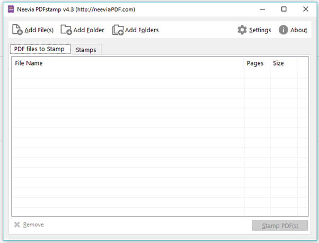Click the Add File(s) text label
Screen dimensions: 319x243
(x=39, y=30)
